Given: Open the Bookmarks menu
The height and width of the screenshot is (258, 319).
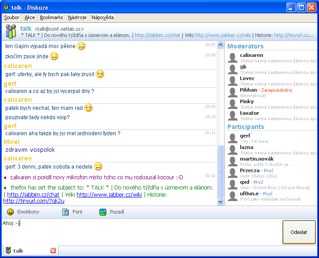Looking at the screenshot, I should (x=51, y=17).
